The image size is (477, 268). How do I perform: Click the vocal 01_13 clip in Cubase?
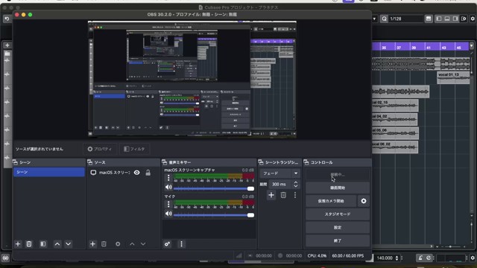tap(453, 77)
